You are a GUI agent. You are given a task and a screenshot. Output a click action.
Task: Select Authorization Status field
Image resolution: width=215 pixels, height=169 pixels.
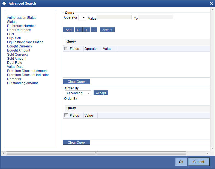22,18
